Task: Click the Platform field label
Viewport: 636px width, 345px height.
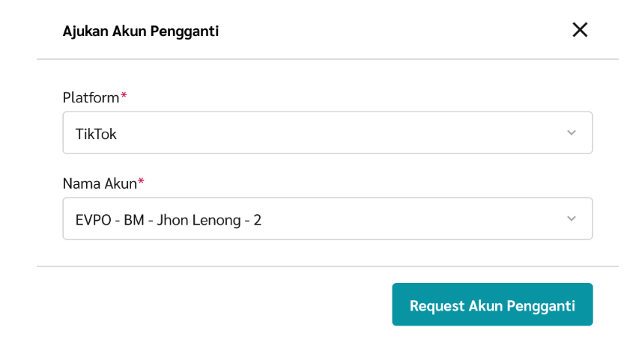Action: pyautogui.click(x=91, y=97)
